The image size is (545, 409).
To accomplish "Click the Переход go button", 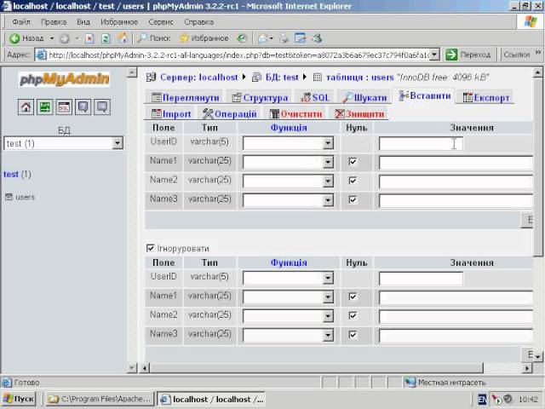I will click(x=468, y=55).
